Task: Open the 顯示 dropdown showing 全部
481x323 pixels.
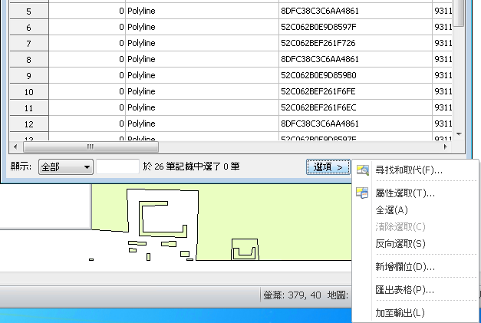Action: [65, 166]
